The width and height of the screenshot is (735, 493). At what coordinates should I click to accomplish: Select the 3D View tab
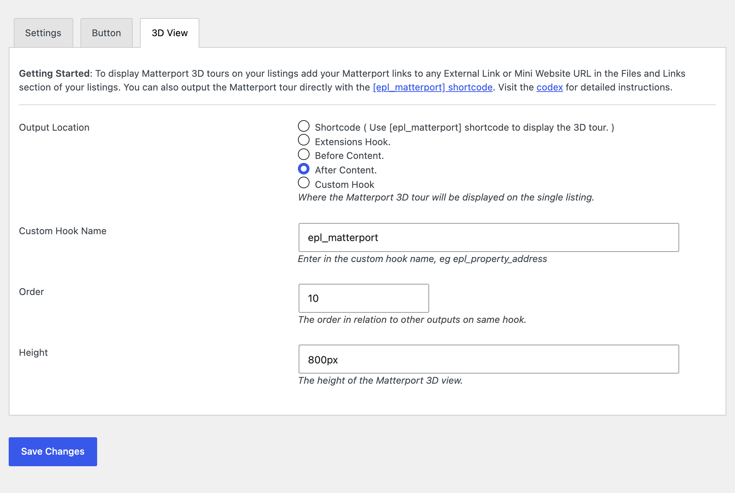pos(170,33)
